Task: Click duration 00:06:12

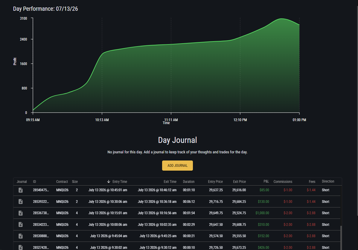Action: click(x=189, y=201)
